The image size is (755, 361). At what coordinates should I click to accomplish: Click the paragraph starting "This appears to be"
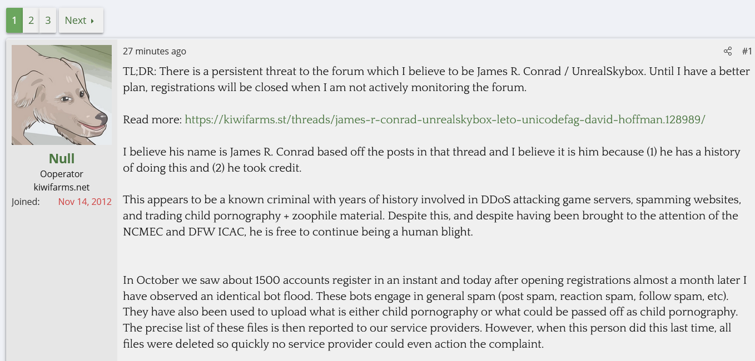pos(431,215)
